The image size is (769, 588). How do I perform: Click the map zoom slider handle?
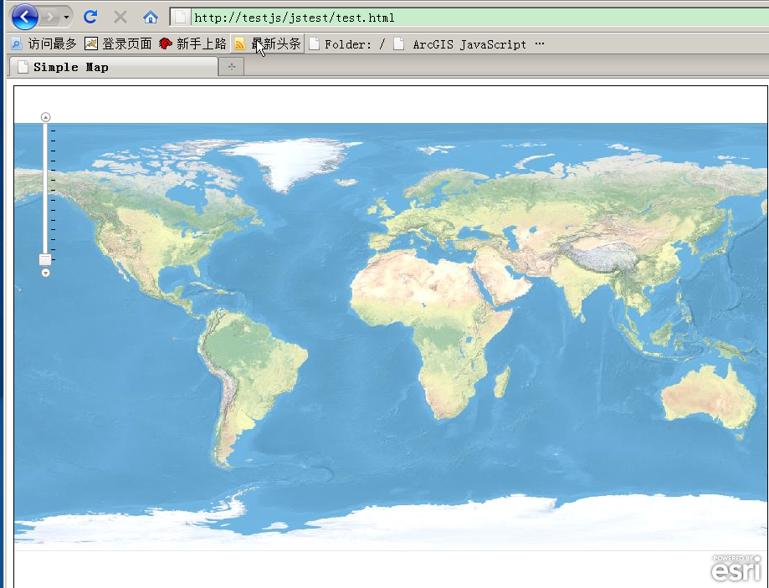[x=45, y=260]
